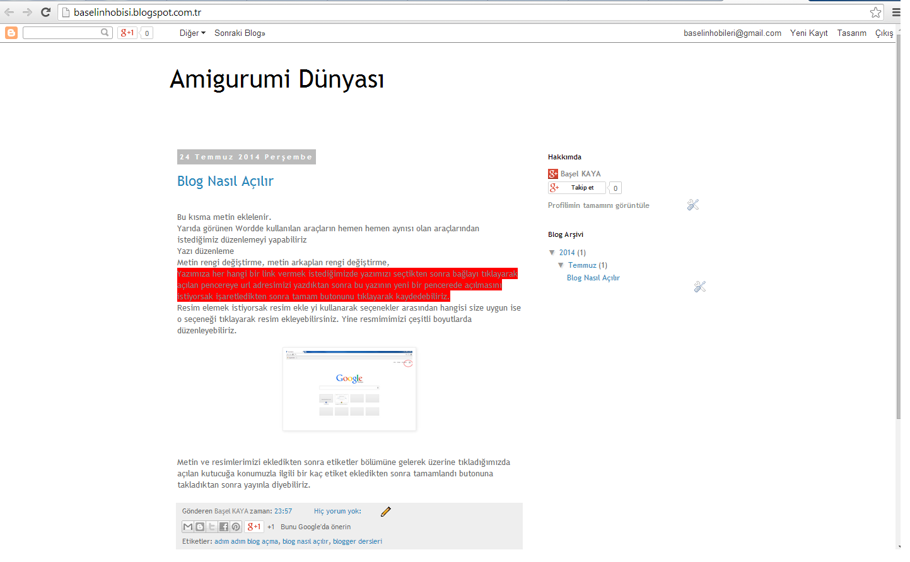Click the BlogThis! share icon

(200, 527)
